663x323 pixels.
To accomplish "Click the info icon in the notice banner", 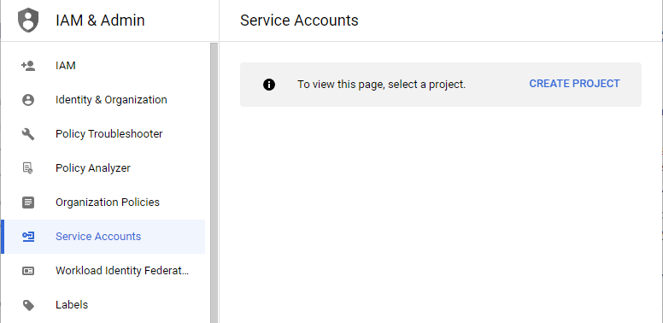I will click(x=269, y=85).
